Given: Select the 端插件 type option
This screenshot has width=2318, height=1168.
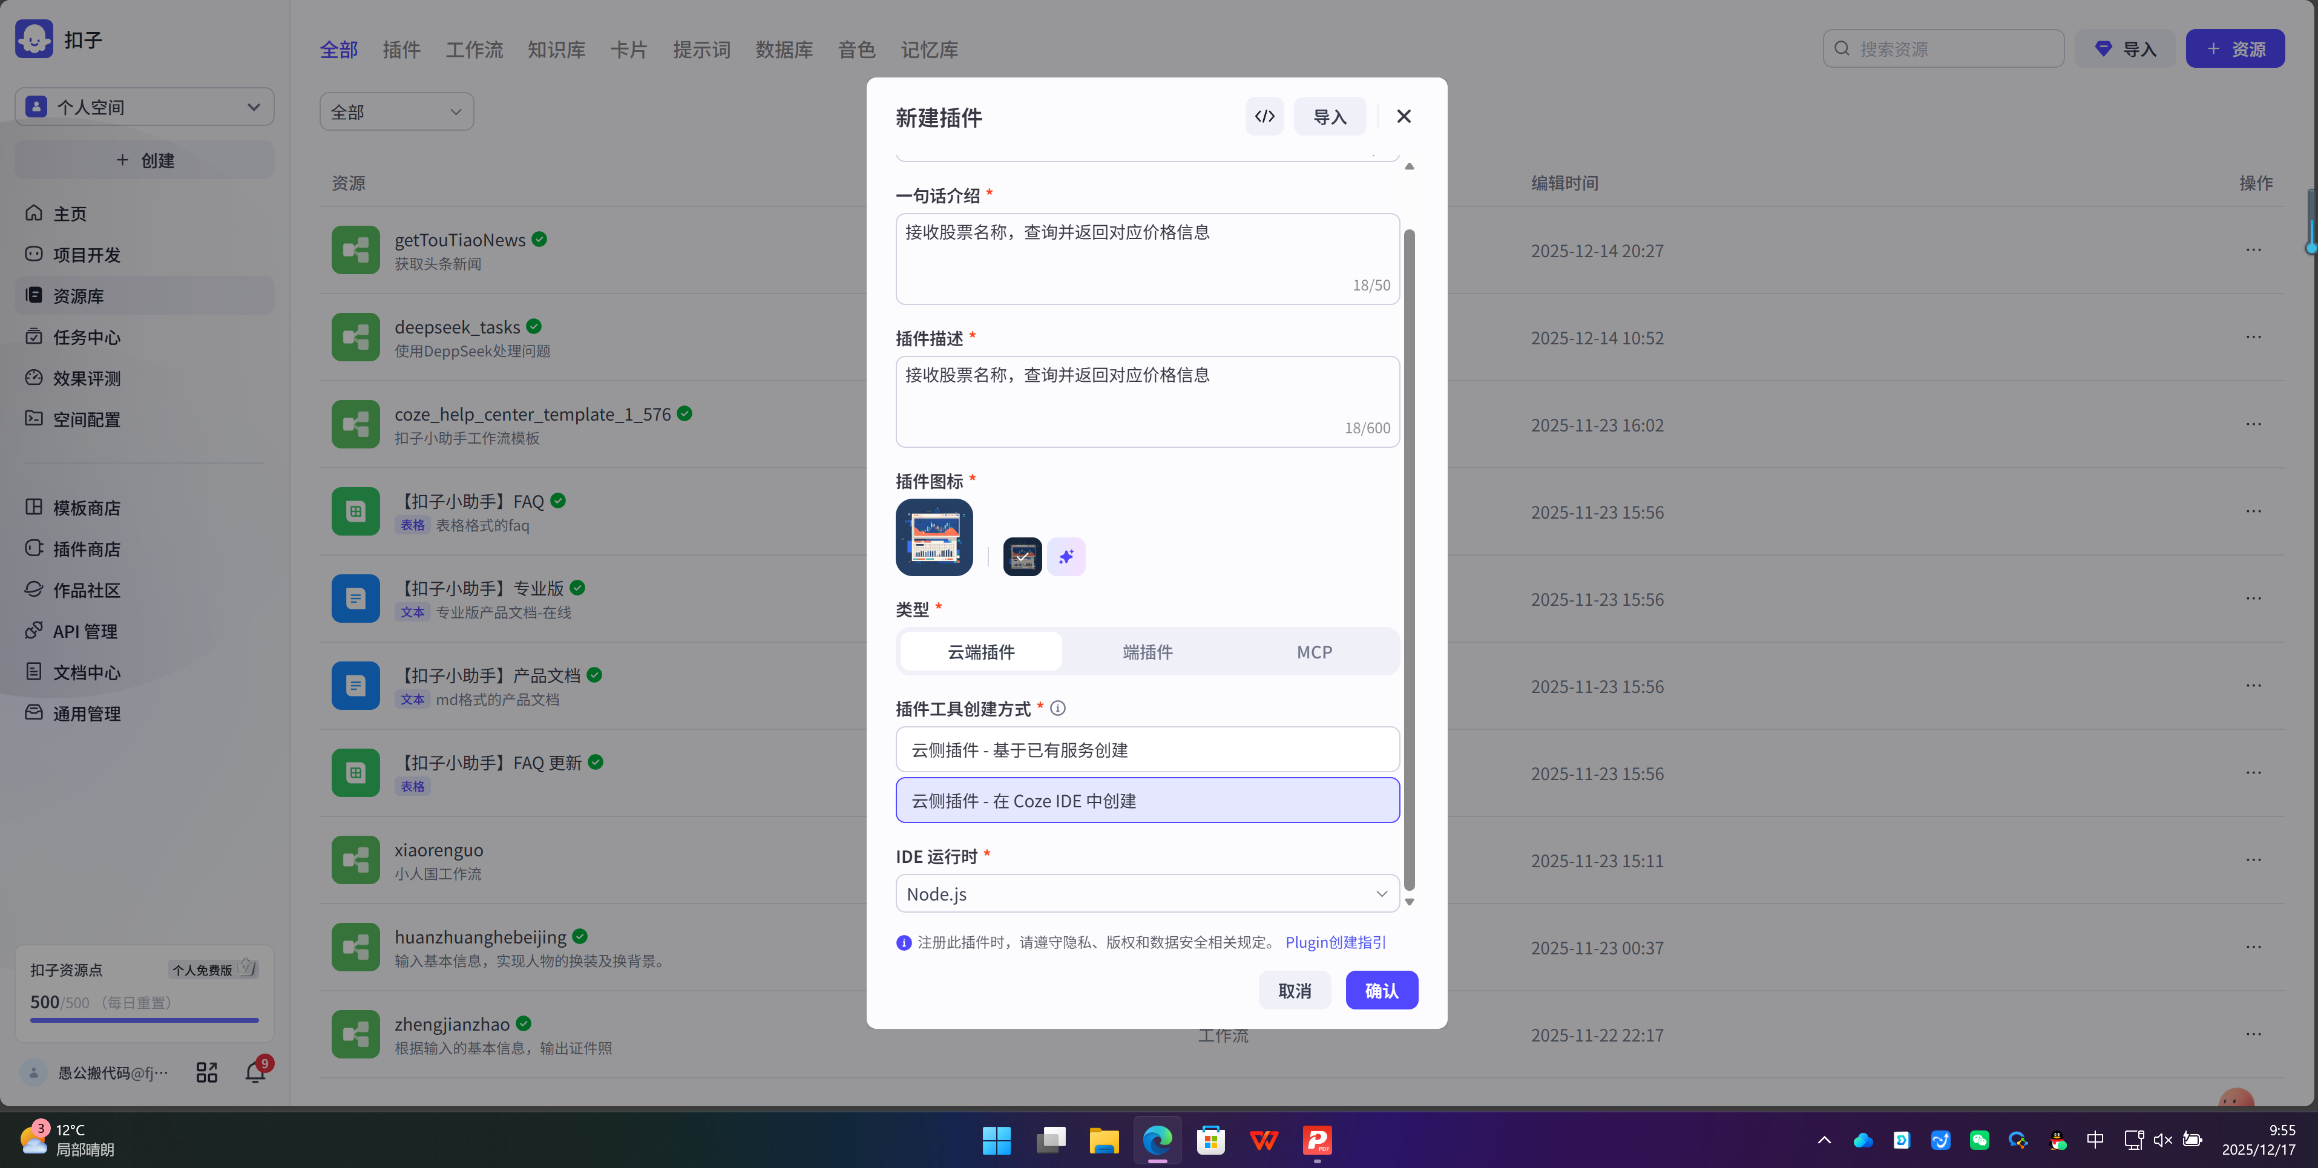Looking at the screenshot, I should pos(1148,652).
